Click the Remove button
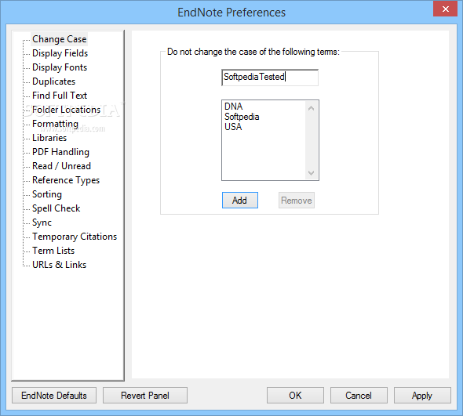 pyautogui.click(x=297, y=201)
